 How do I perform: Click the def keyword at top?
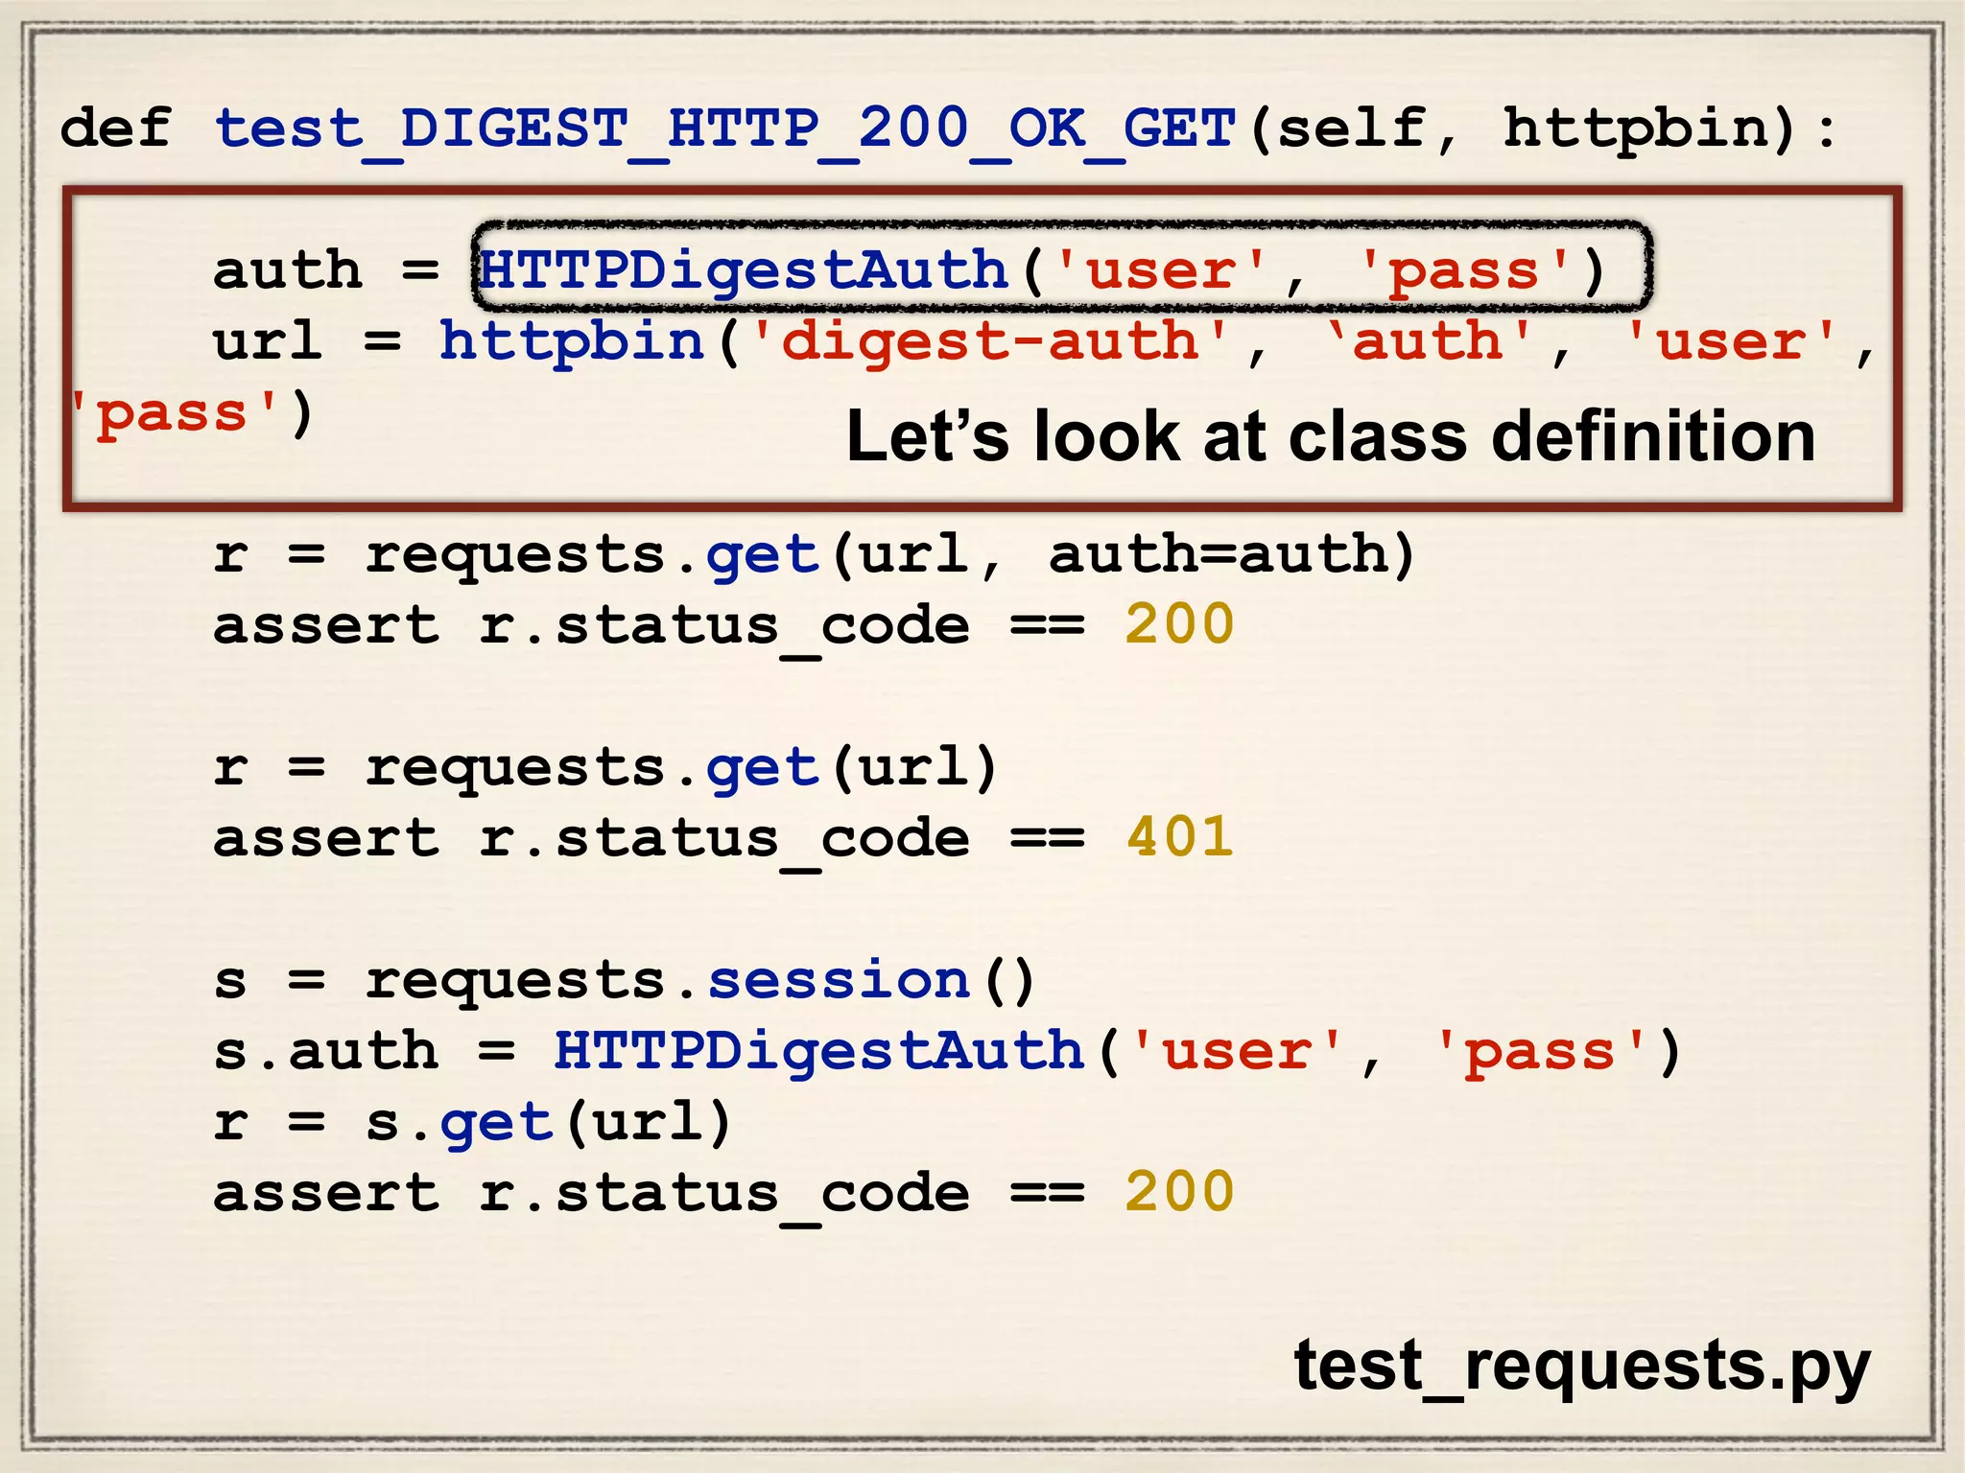115,129
